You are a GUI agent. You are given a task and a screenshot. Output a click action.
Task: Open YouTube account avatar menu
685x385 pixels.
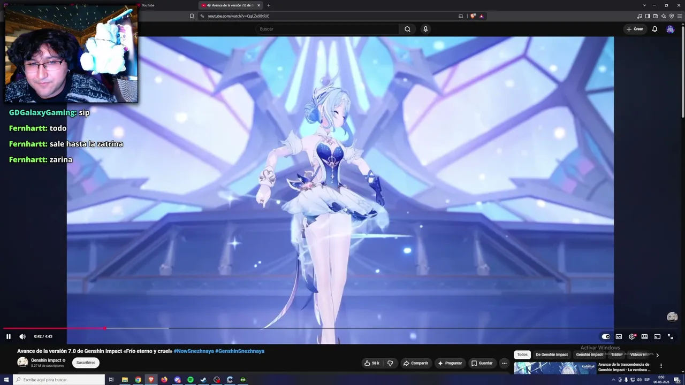point(670,29)
